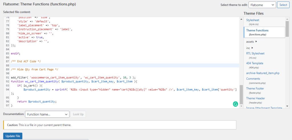
Task: Click the green Grammarly icon in editor
Action: coord(235,104)
